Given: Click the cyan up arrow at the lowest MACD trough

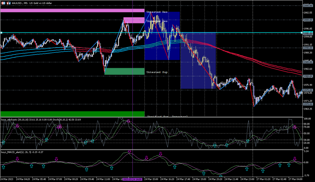Looking at the screenshot, I should click(221, 176).
